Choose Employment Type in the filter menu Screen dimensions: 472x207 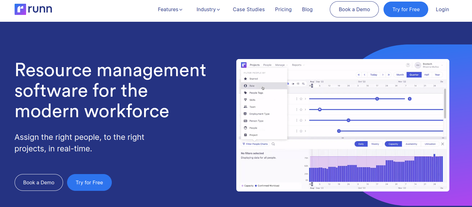[x=264, y=114]
